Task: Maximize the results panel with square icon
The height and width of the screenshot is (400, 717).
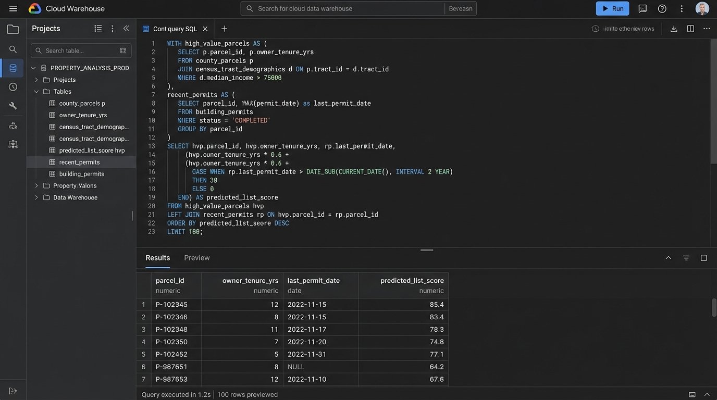Action: point(703,258)
